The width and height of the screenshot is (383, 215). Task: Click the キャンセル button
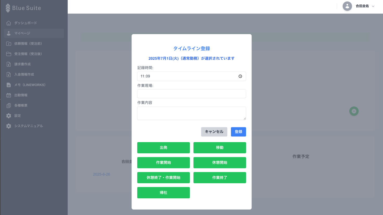tap(214, 132)
